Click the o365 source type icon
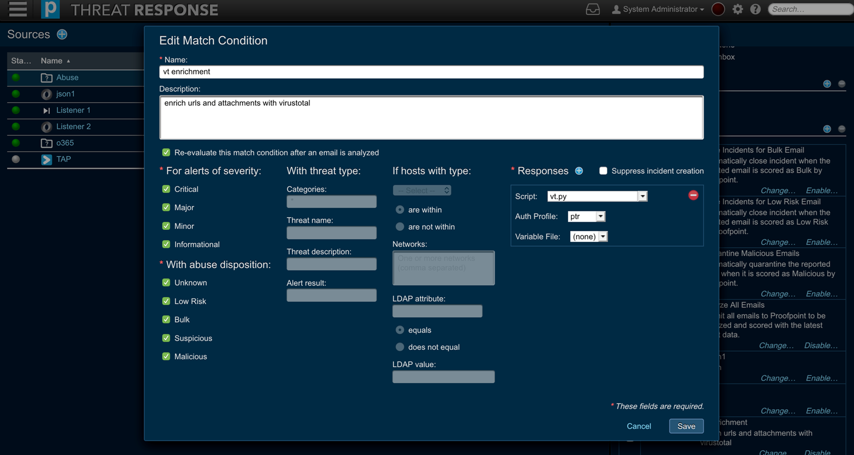Viewport: 854px width, 455px height. click(47, 143)
